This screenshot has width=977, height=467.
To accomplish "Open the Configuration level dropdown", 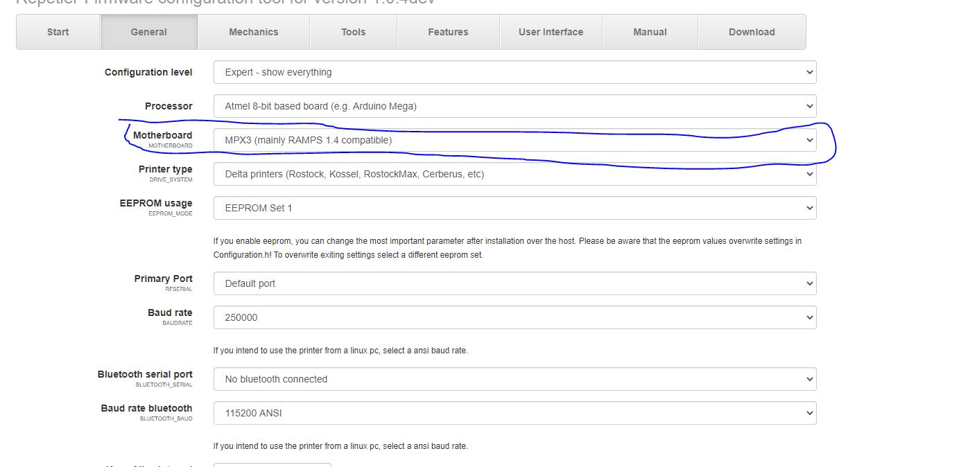I will click(x=515, y=72).
